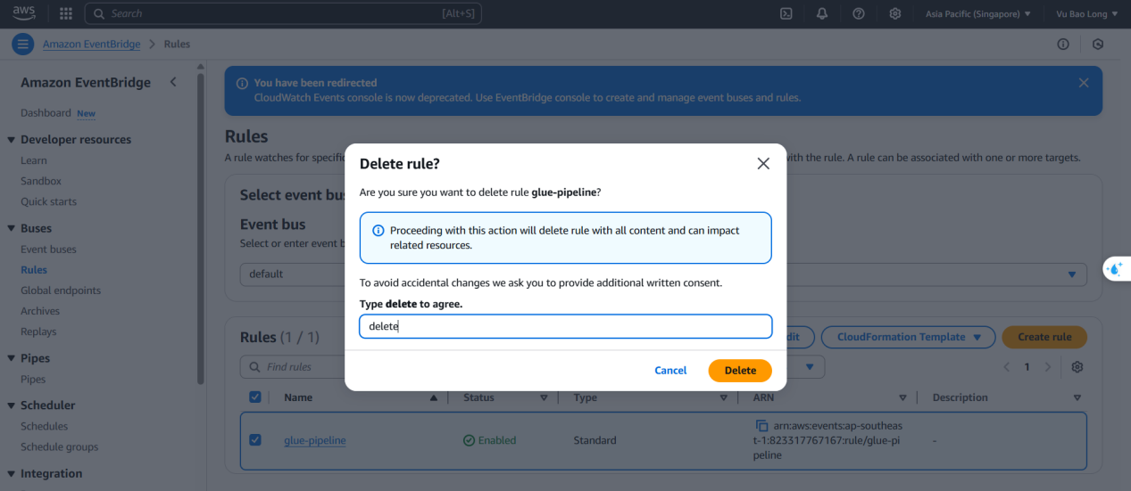The image size is (1131, 491).
Task: Toggle the hamburger navigation menu
Action: [x=23, y=44]
